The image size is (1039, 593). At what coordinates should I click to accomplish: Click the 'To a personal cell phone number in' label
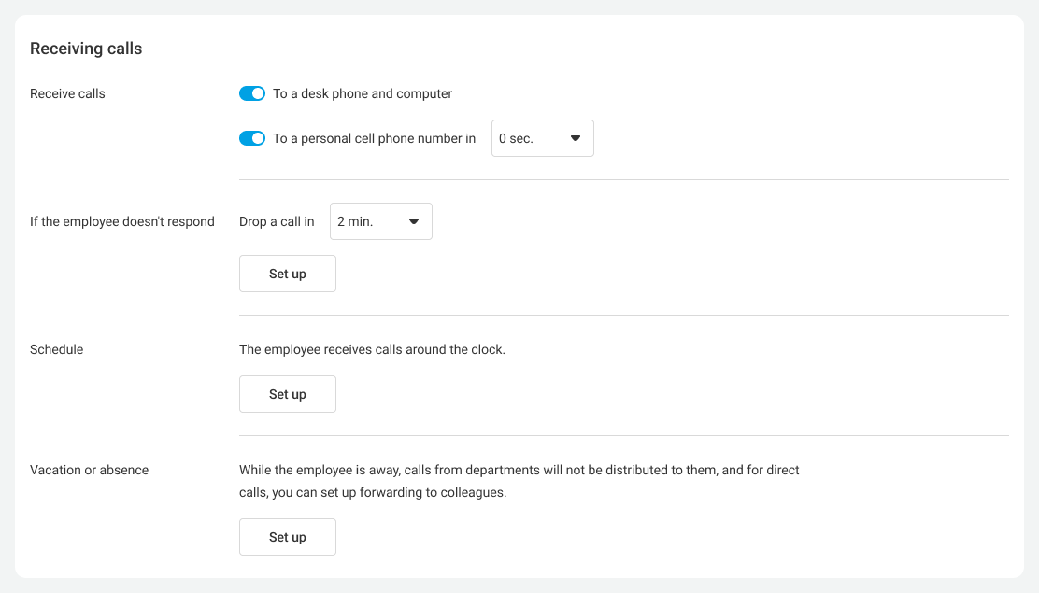tap(374, 138)
